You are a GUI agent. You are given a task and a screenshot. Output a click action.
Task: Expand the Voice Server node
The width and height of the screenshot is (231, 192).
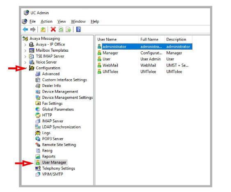point(25,62)
